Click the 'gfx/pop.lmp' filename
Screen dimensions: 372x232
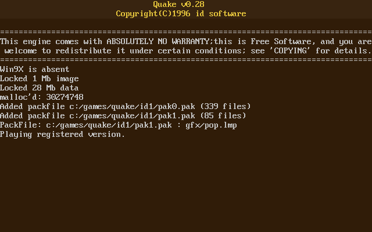coord(212,125)
